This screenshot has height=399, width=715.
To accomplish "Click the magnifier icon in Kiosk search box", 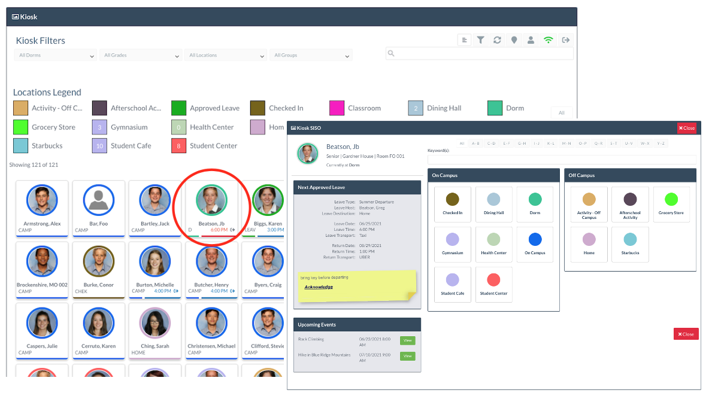I will pos(391,53).
